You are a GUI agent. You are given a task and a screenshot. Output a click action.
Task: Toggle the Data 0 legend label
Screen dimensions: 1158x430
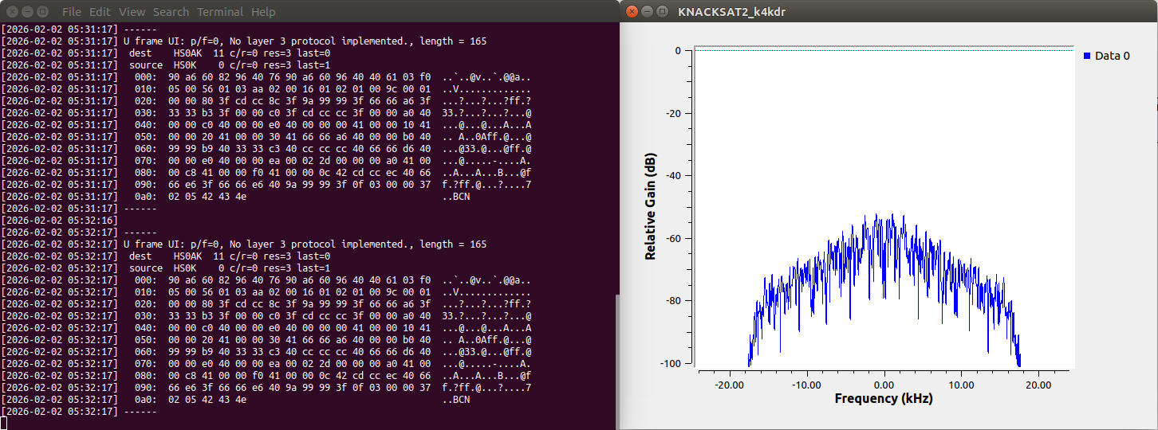[1112, 57]
